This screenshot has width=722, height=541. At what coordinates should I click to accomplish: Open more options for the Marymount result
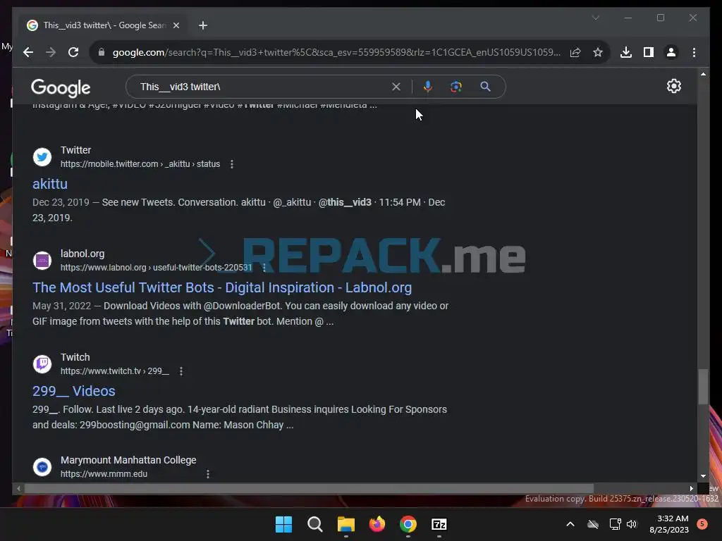208,474
